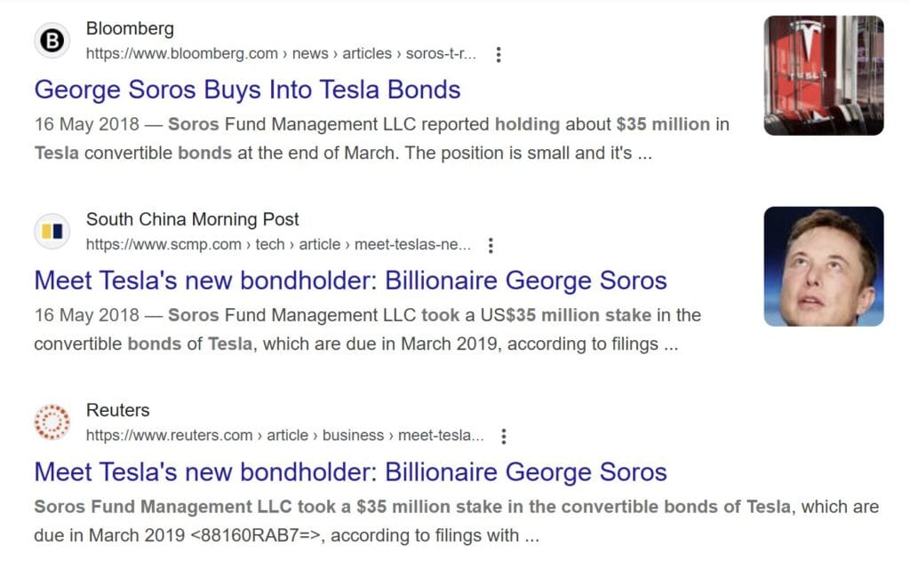Open SCMP 'Meet Tesla's new bondholder' headline

point(350,280)
